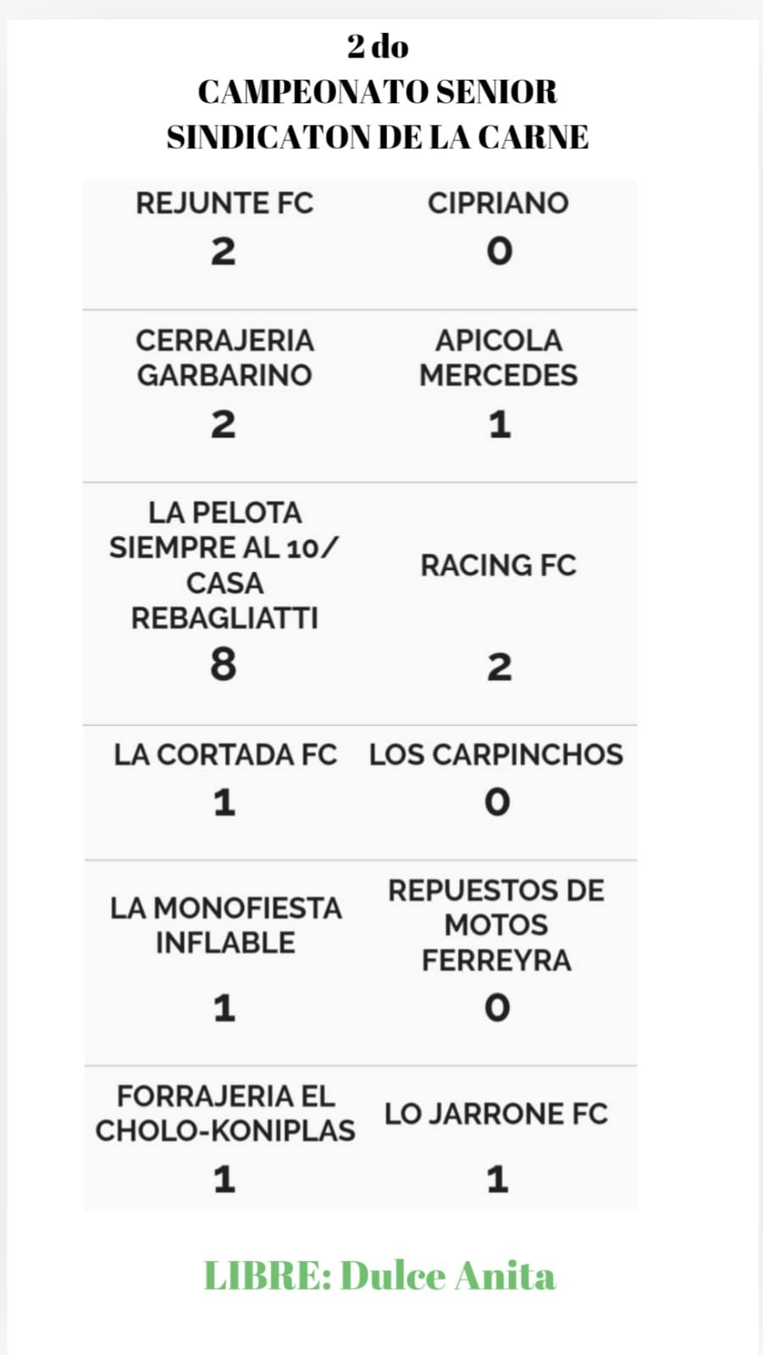763x1355 pixels.
Task: Click Apicola Mercedes' score of 1
Action: point(500,424)
